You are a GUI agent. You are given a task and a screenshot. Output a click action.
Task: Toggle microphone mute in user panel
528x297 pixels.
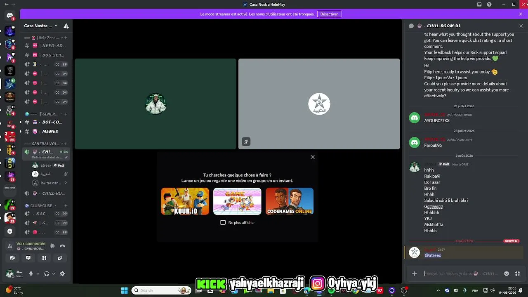click(31, 273)
